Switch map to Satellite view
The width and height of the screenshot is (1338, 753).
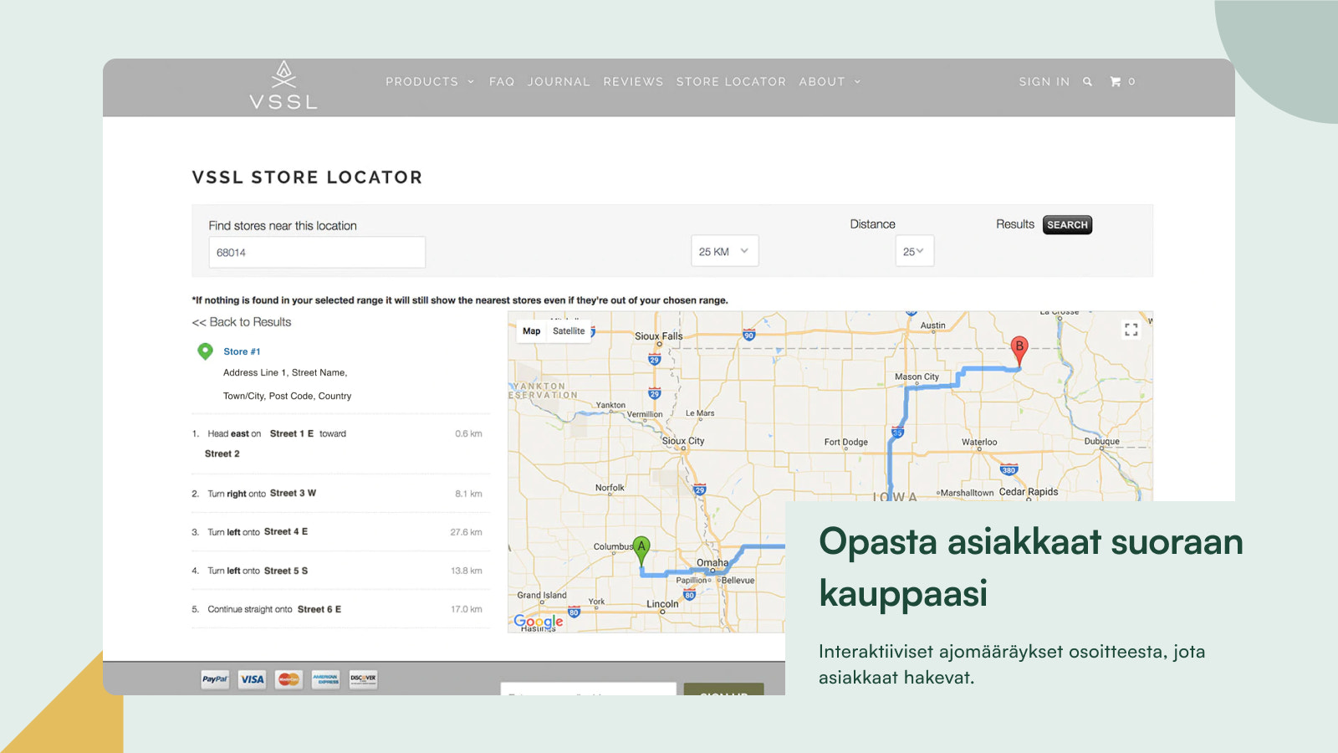click(569, 331)
